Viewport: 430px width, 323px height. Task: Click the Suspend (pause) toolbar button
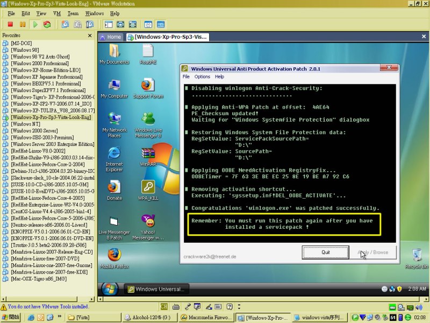23,24
